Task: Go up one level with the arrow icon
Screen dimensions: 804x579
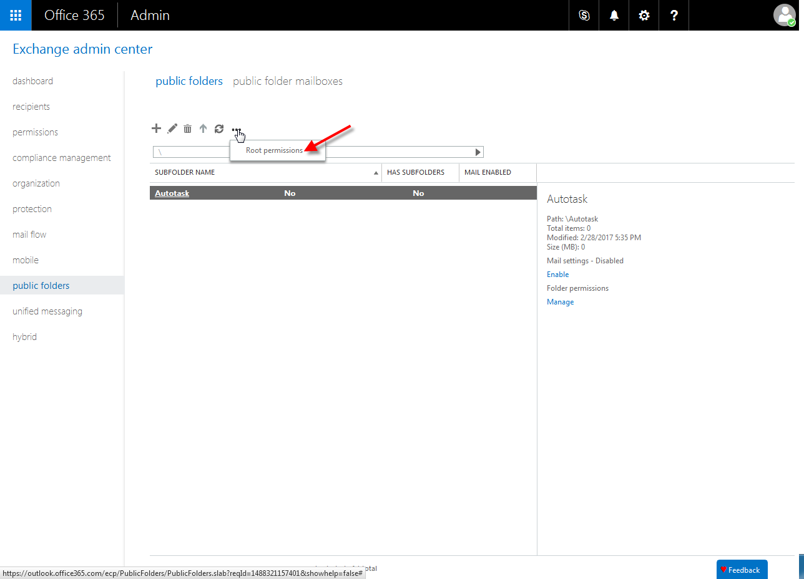Action: 203,129
